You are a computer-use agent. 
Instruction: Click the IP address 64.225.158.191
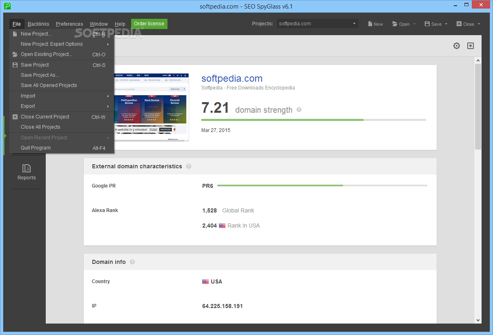(223, 306)
